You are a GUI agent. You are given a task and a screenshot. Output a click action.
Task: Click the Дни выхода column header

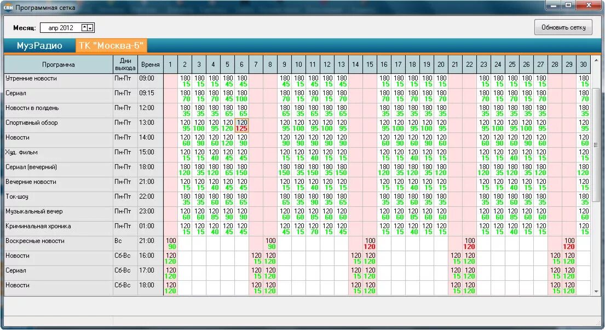tap(125, 65)
